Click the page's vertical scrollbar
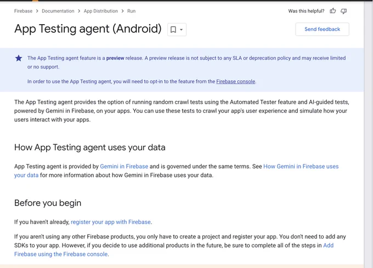 (369, 134)
